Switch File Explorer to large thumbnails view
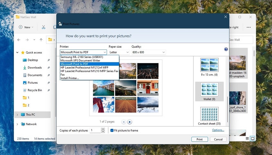Screen dimensions: 272x155 click(x=253, y=139)
